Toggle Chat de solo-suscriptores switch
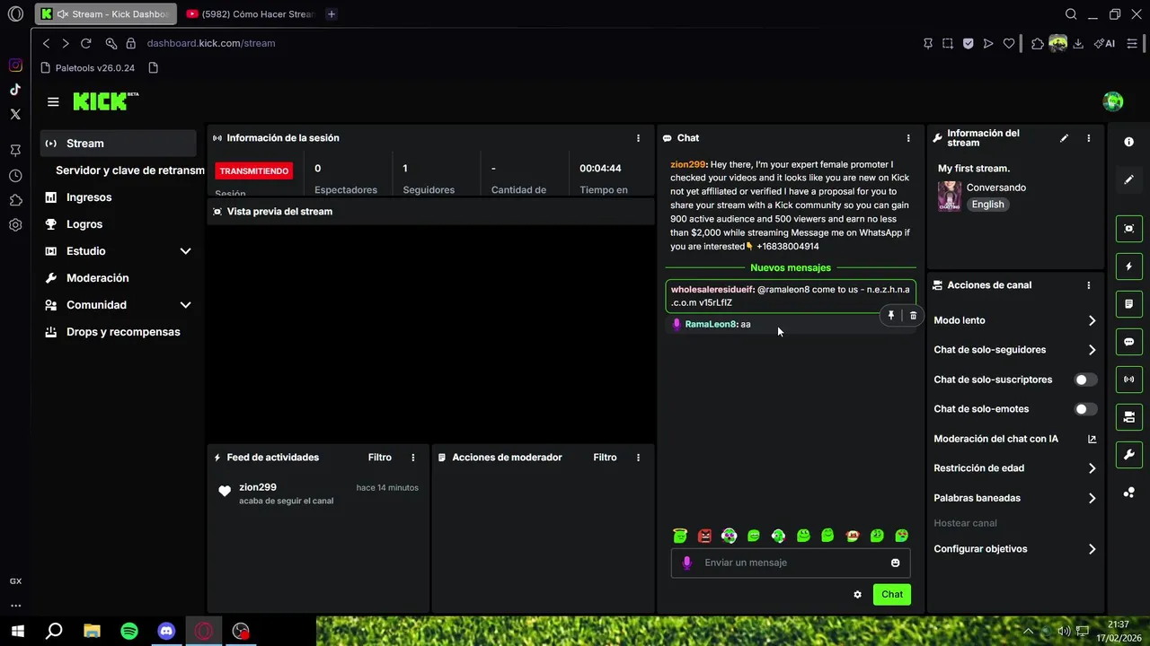Screen dimensions: 1150x646 point(1085,380)
